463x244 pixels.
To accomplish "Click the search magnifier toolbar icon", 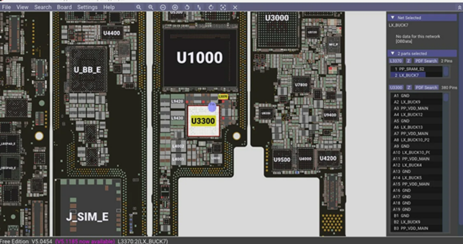I will [139, 7].
